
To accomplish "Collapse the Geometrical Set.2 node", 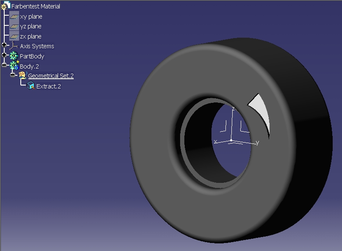I will [x=13, y=75].
